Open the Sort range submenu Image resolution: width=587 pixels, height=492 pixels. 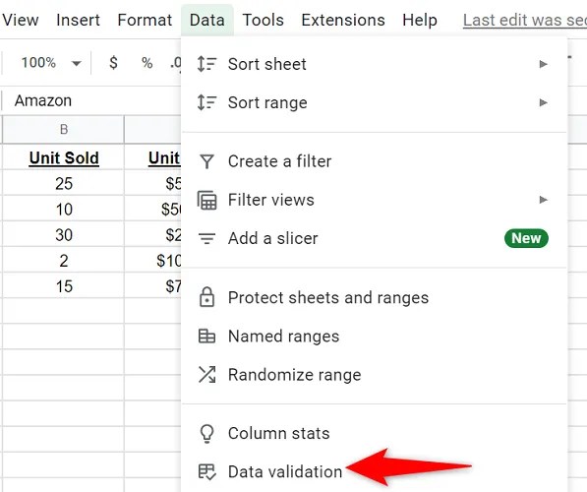(x=375, y=102)
